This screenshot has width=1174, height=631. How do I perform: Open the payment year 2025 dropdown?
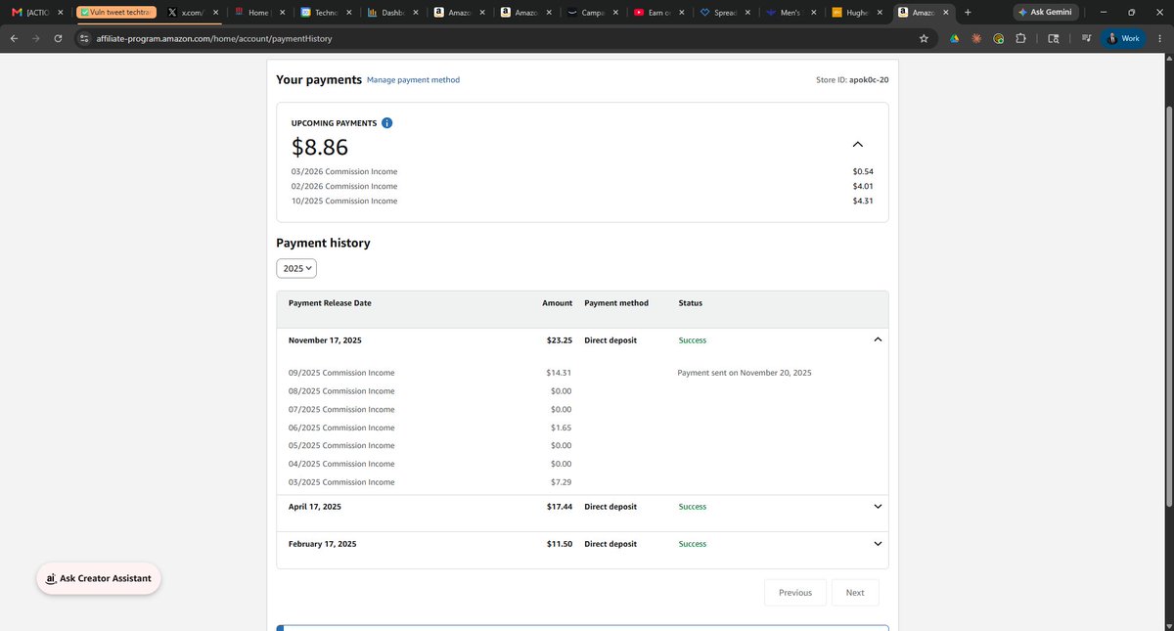click(x=296, y=268)
